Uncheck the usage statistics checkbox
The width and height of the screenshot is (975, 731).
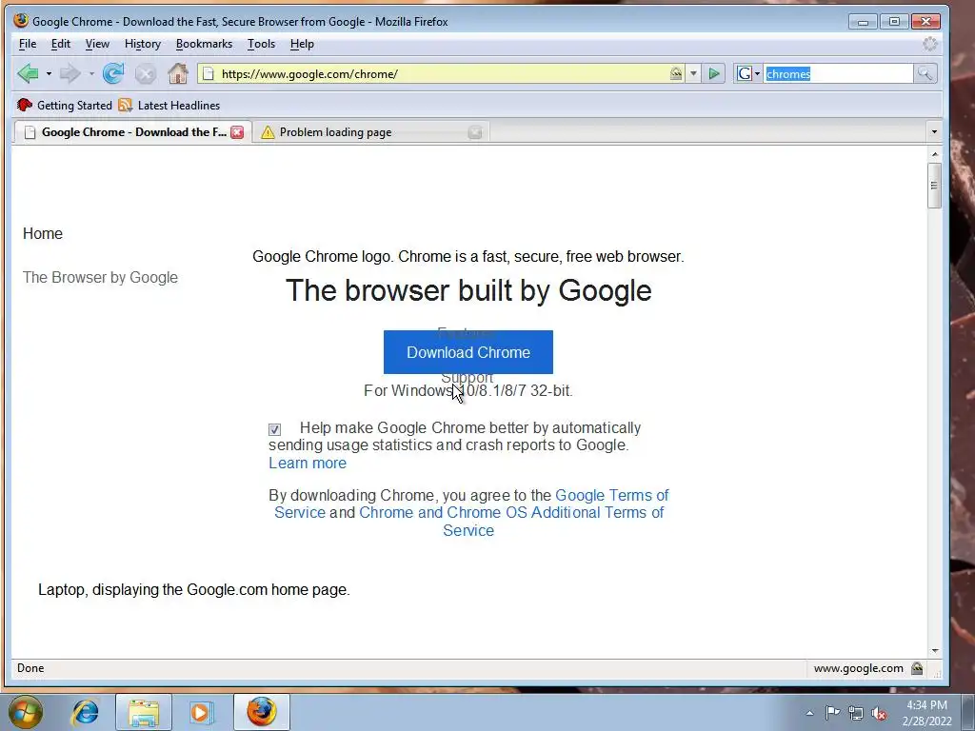tap(274, 429)
